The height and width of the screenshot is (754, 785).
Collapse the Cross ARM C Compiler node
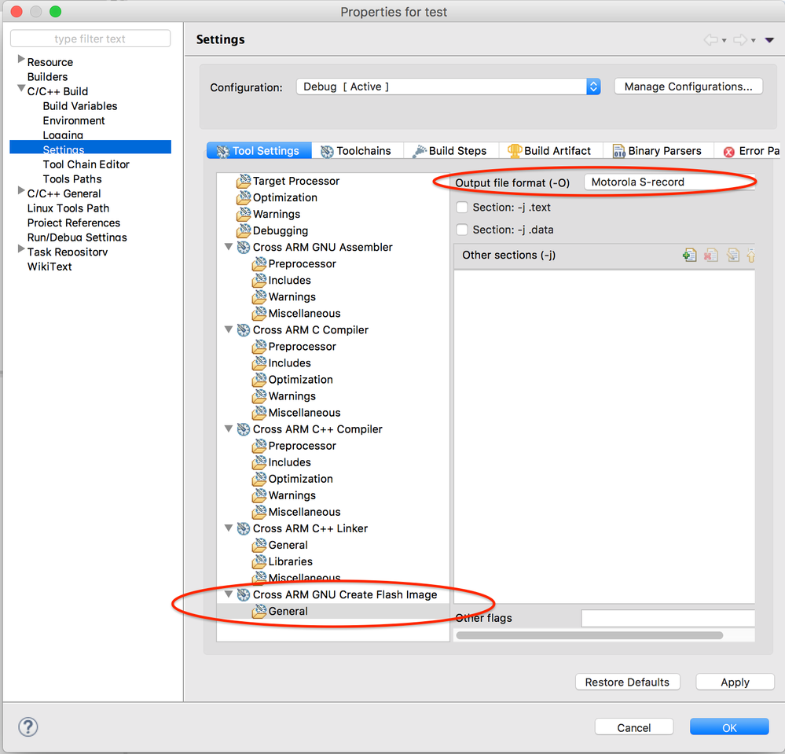(229, 329)
